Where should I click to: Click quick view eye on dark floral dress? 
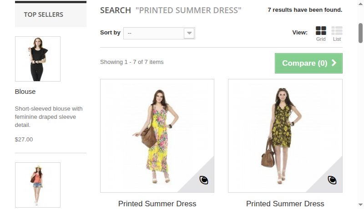(332, 180)
